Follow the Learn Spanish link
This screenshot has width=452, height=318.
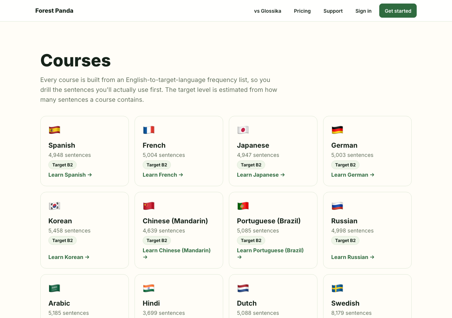(x=70, y=175)
